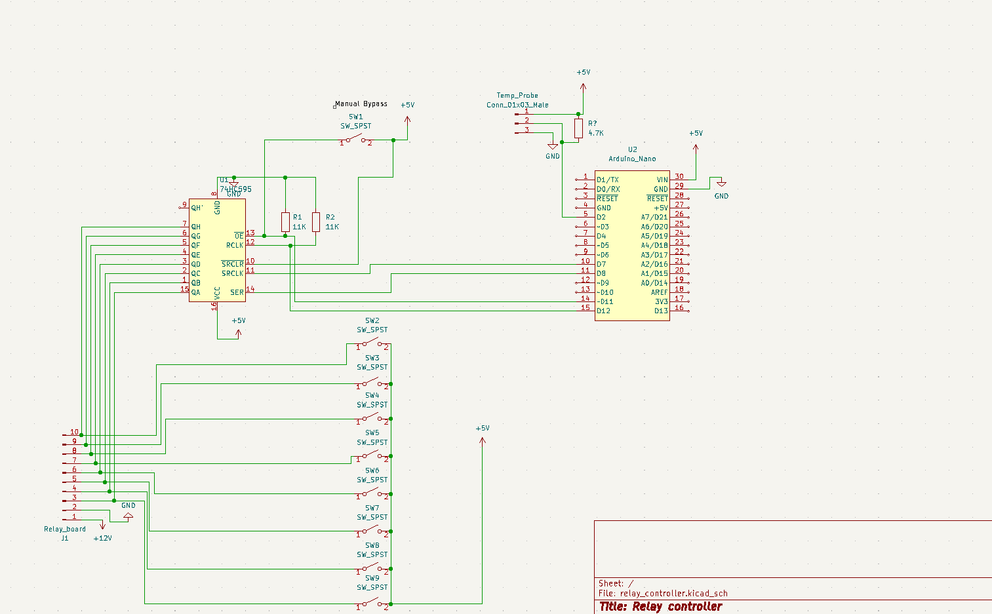The image size is (992, 614).
Task: Click the RCLK pin 12 on 74HC595
Action: tap(250, 245)
